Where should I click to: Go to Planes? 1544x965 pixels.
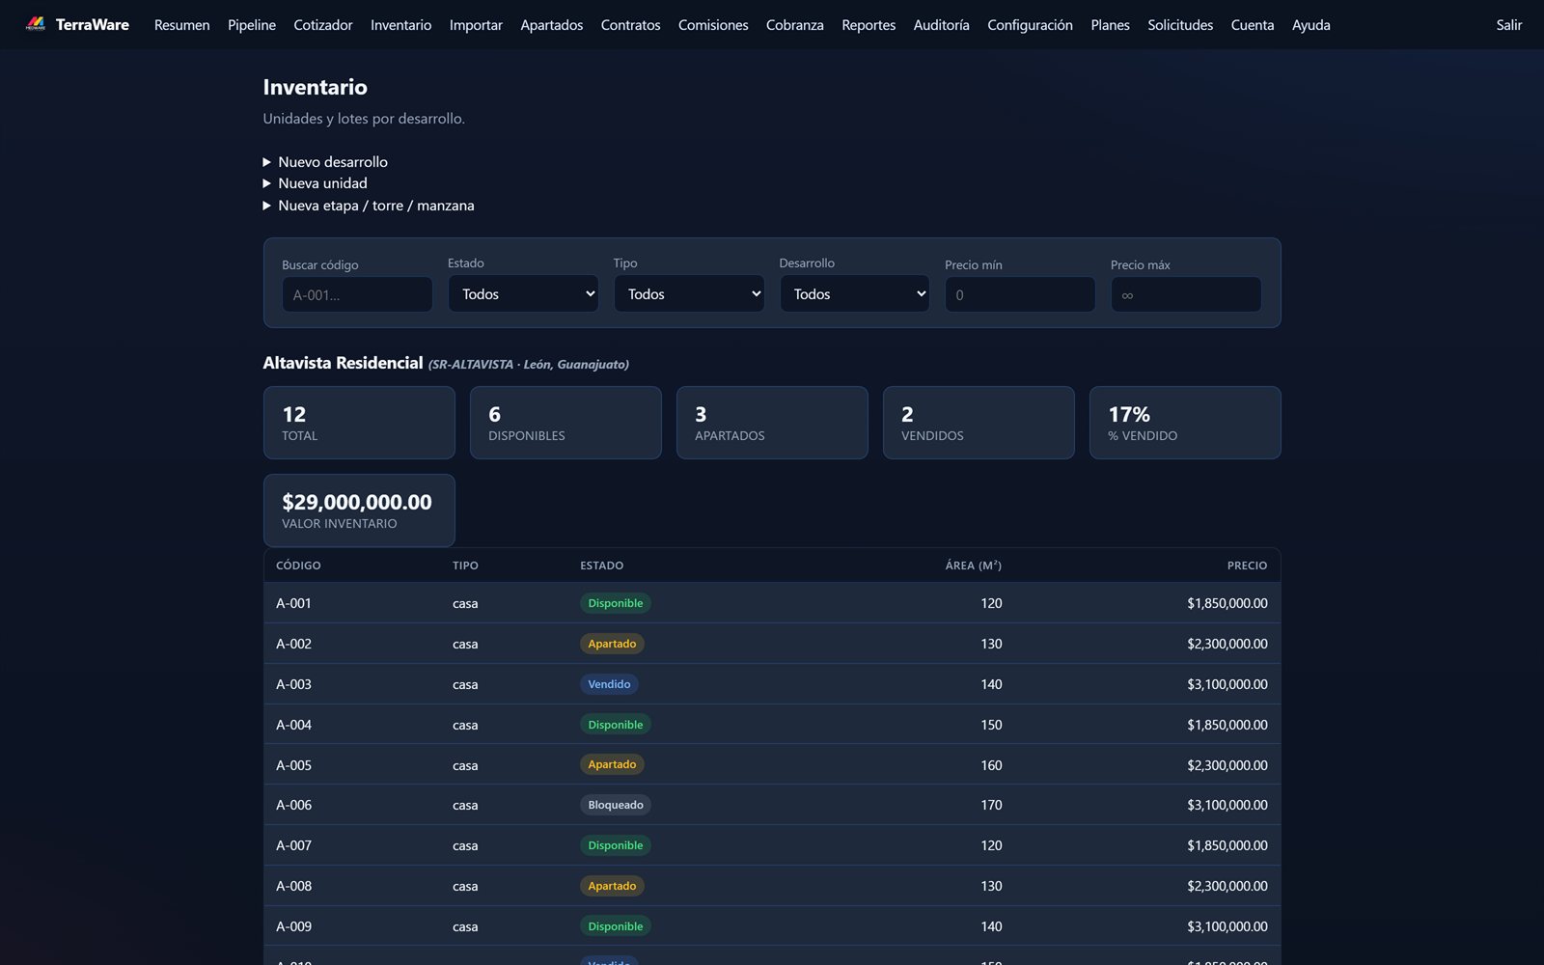1110,25
